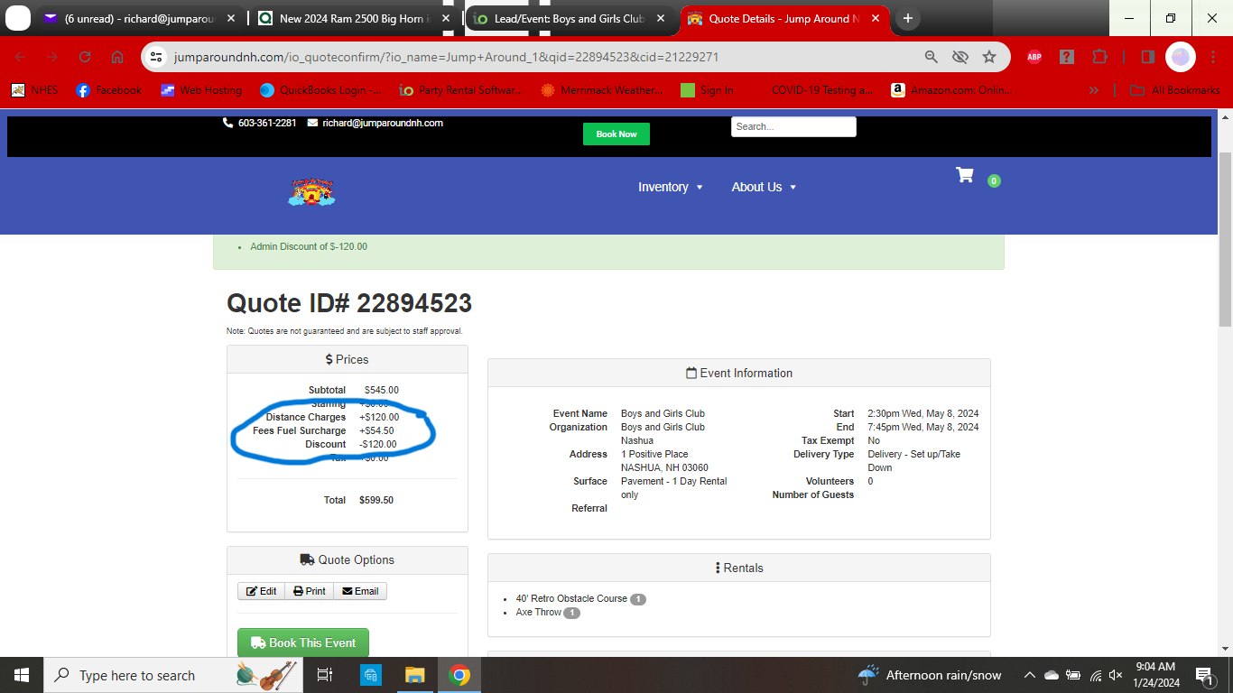Click the green Book This Event button

(x=303, y=642)
